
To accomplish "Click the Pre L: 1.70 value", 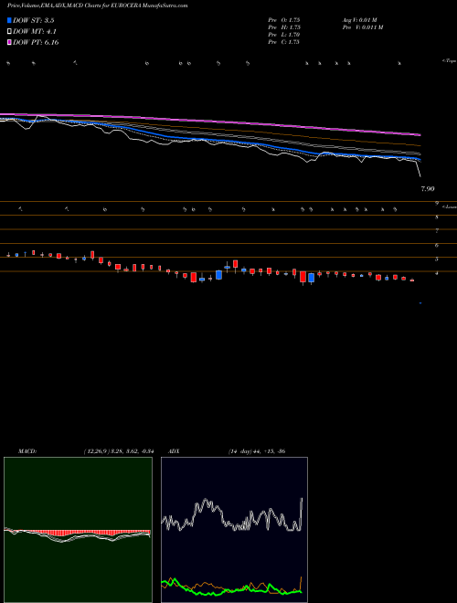I will pyautogui.click(x=284, y=35).
